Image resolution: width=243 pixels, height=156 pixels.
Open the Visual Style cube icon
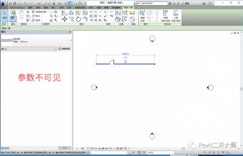(92, 149)
